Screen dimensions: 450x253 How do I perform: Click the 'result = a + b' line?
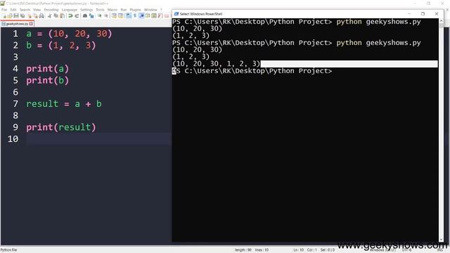click(x=64, y=104)
